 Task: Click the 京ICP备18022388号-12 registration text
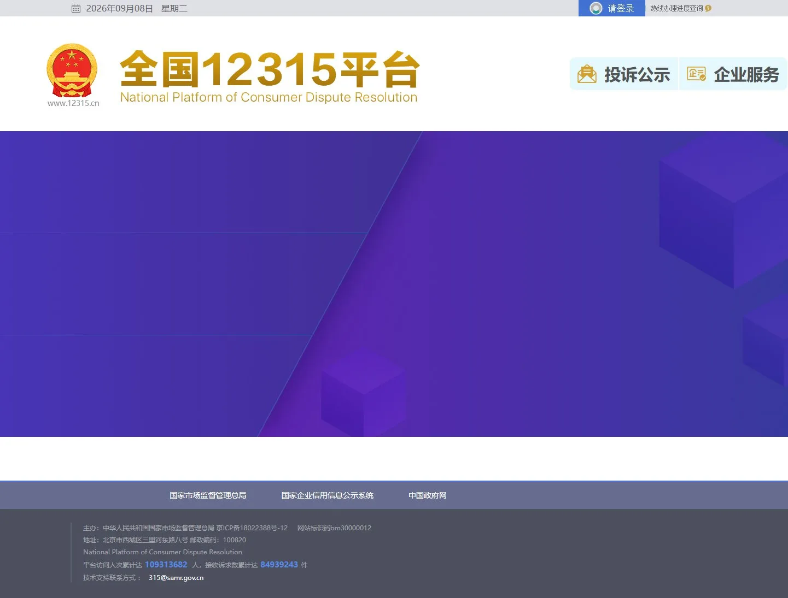click(252, 528)
